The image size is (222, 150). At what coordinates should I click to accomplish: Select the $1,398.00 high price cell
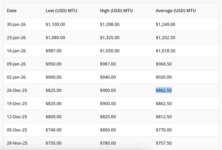click(x=110, y=24)
